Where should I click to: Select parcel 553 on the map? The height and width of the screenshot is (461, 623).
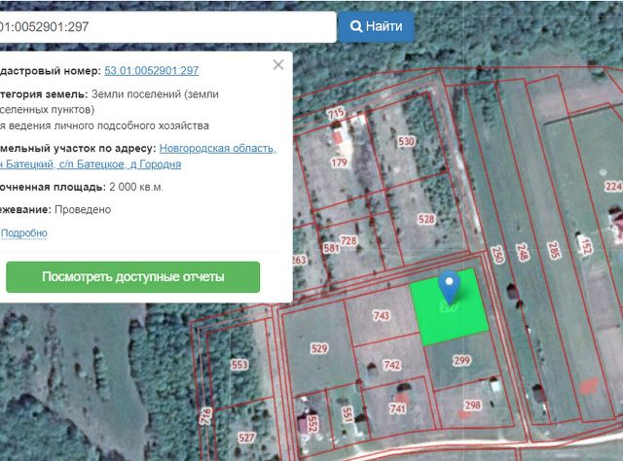(x=239, y=365)
